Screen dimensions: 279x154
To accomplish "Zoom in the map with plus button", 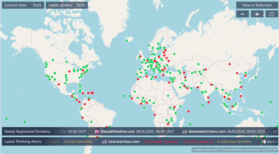I will pos(257,14).
